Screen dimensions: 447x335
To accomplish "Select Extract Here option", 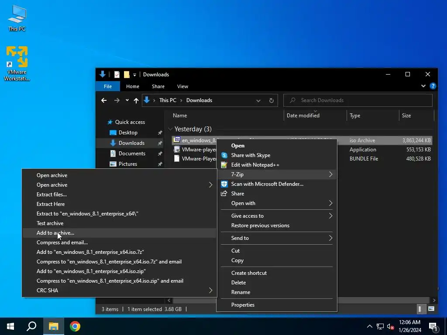I will [x=119, y=204].
